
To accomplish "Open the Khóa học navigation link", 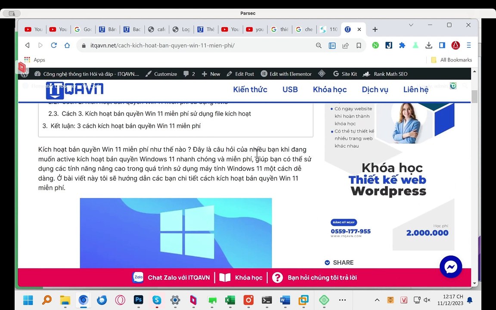I will (x=330, y=90).
